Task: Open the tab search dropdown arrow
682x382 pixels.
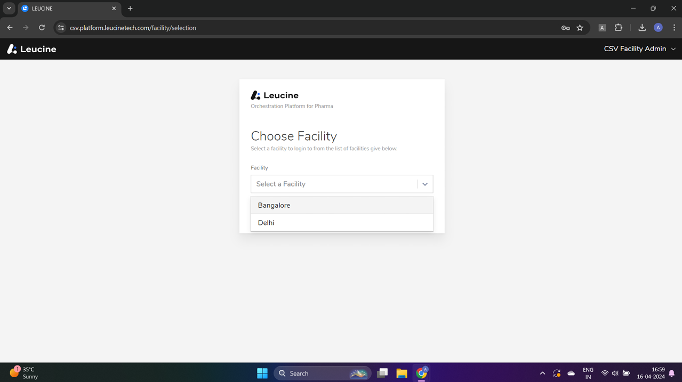Action: [9, 9]
